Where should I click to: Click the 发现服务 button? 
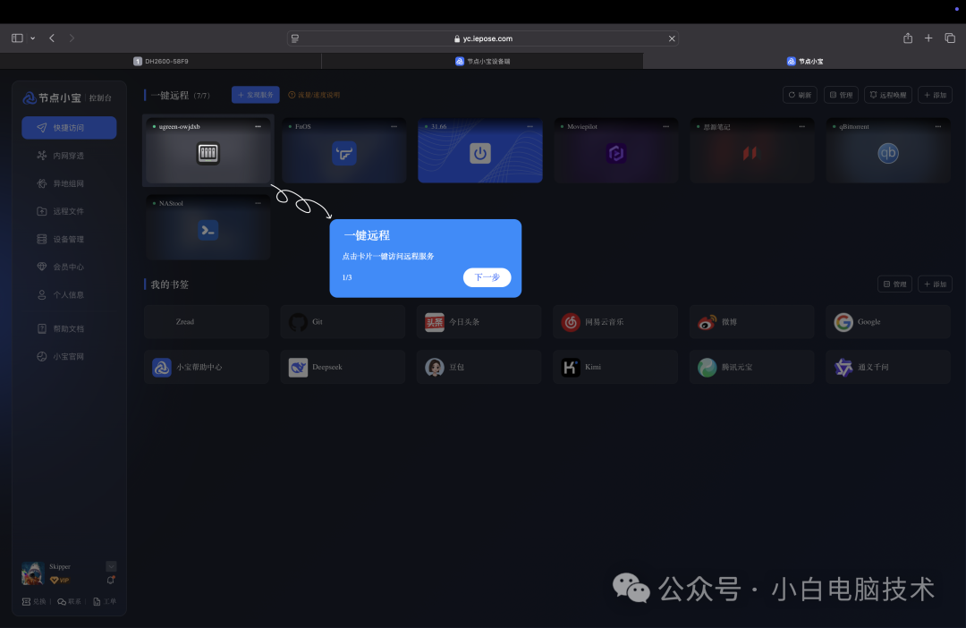(256, 95)
